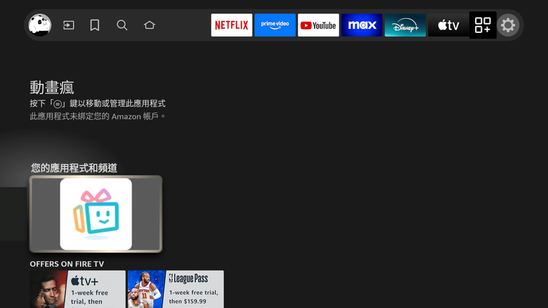Launch the YouTube app tile
Screen dimensions: 548x308
tap(318, 25)
